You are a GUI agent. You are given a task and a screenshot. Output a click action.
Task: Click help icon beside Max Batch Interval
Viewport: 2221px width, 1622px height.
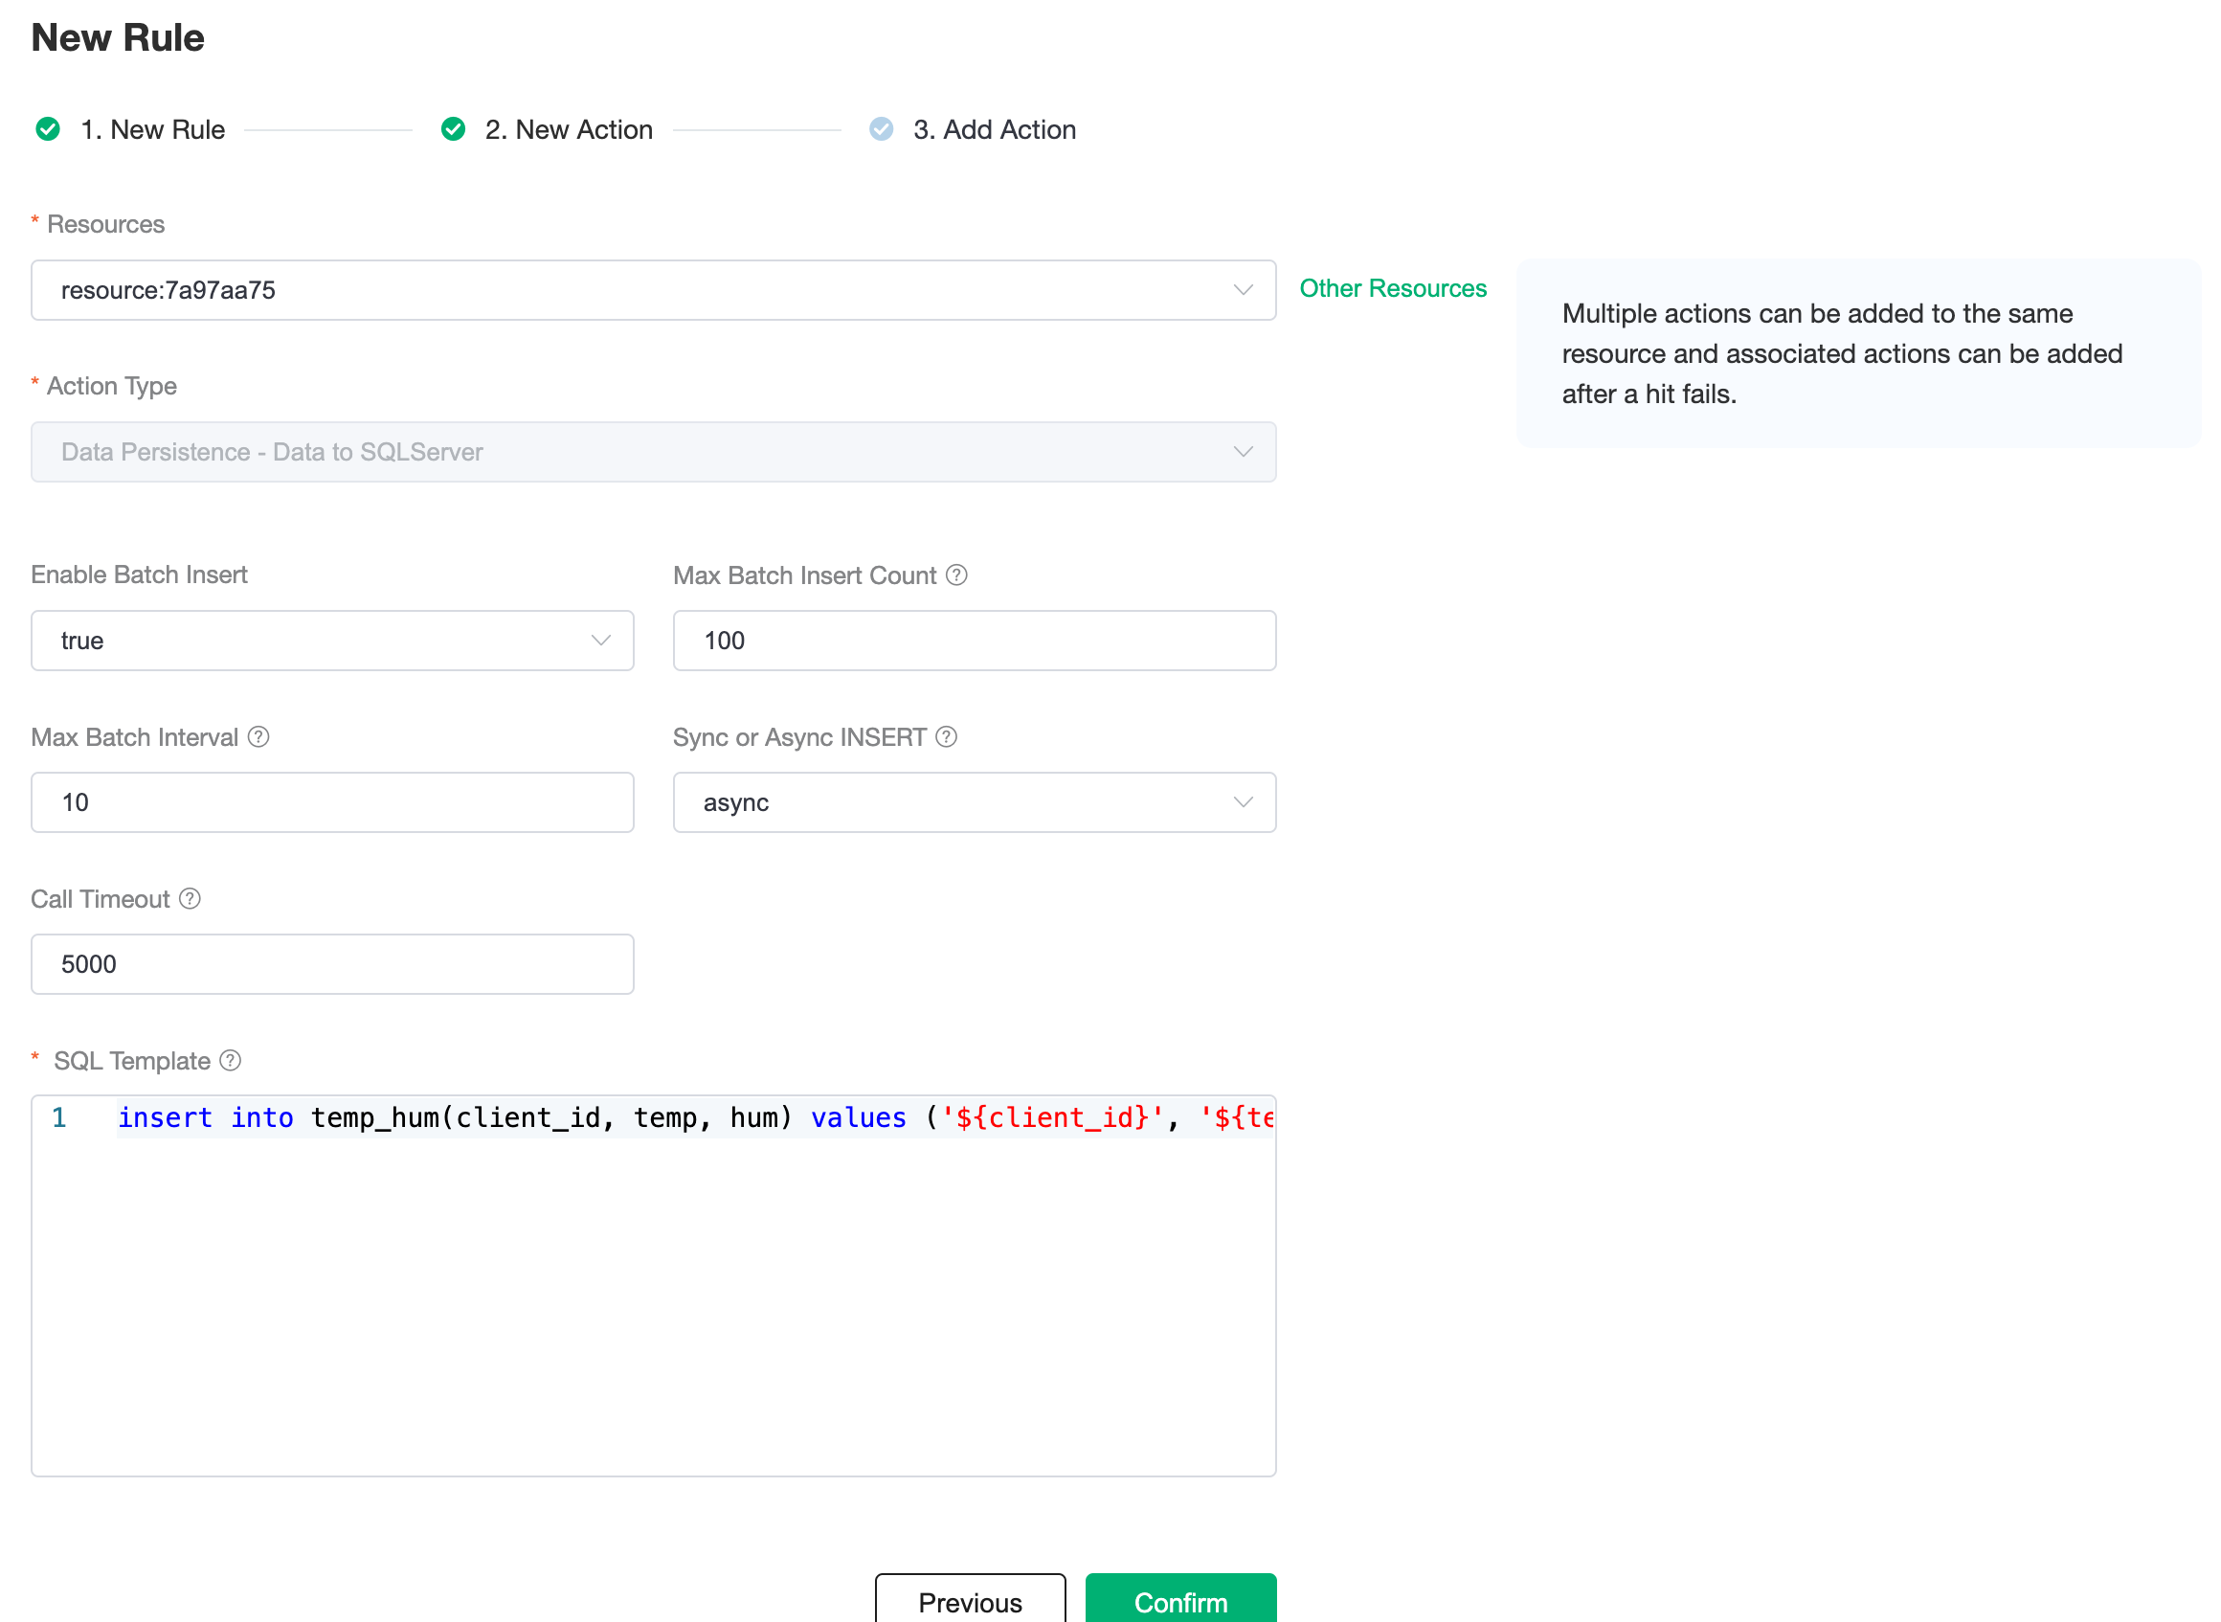(x=258, y=736)
